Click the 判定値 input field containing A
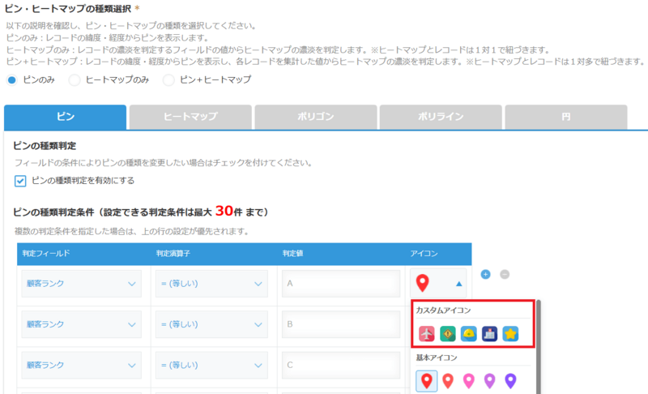The height and width of the screenshot is (394, 648). click(x=341, y=284)
